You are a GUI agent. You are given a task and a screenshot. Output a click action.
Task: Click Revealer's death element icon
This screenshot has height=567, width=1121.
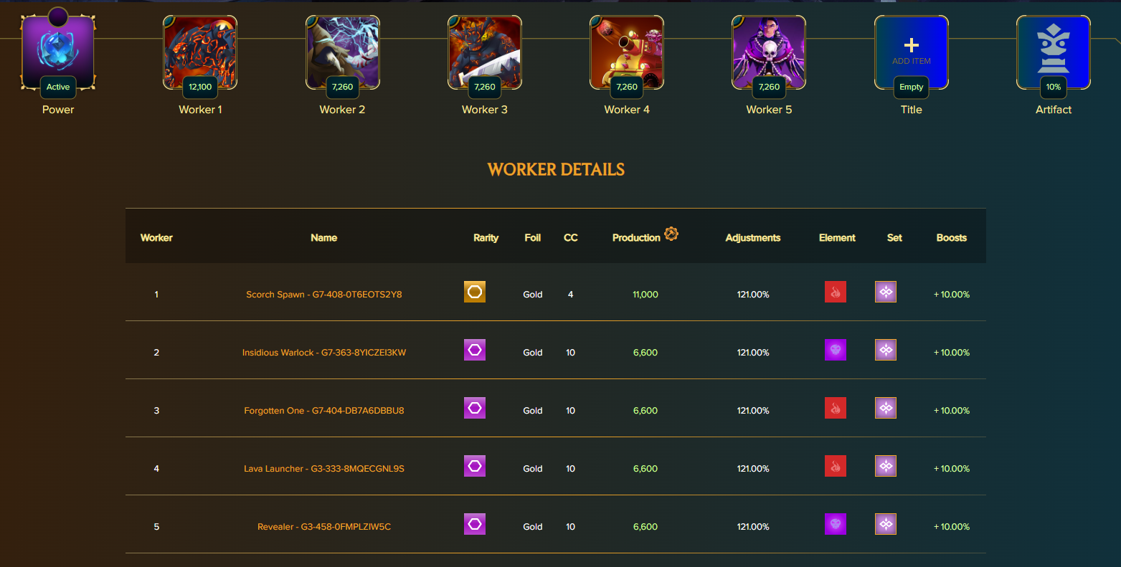[836, 524]
